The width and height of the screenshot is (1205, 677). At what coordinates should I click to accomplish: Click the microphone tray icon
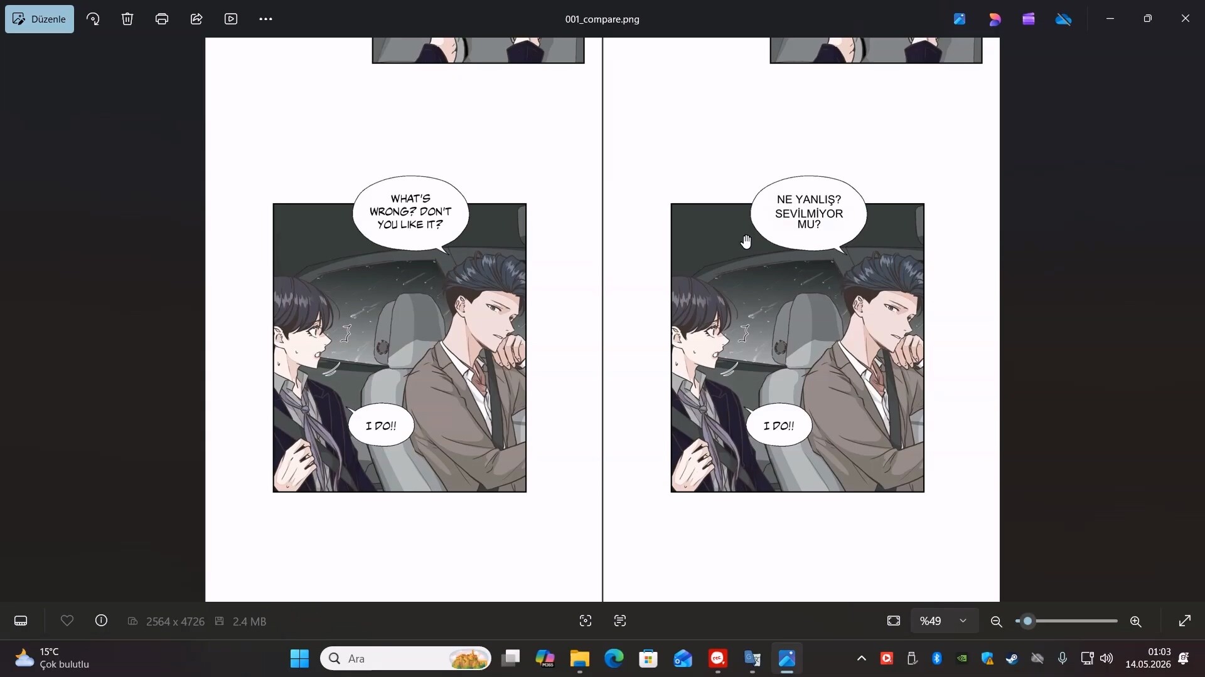coord(1063,658)
